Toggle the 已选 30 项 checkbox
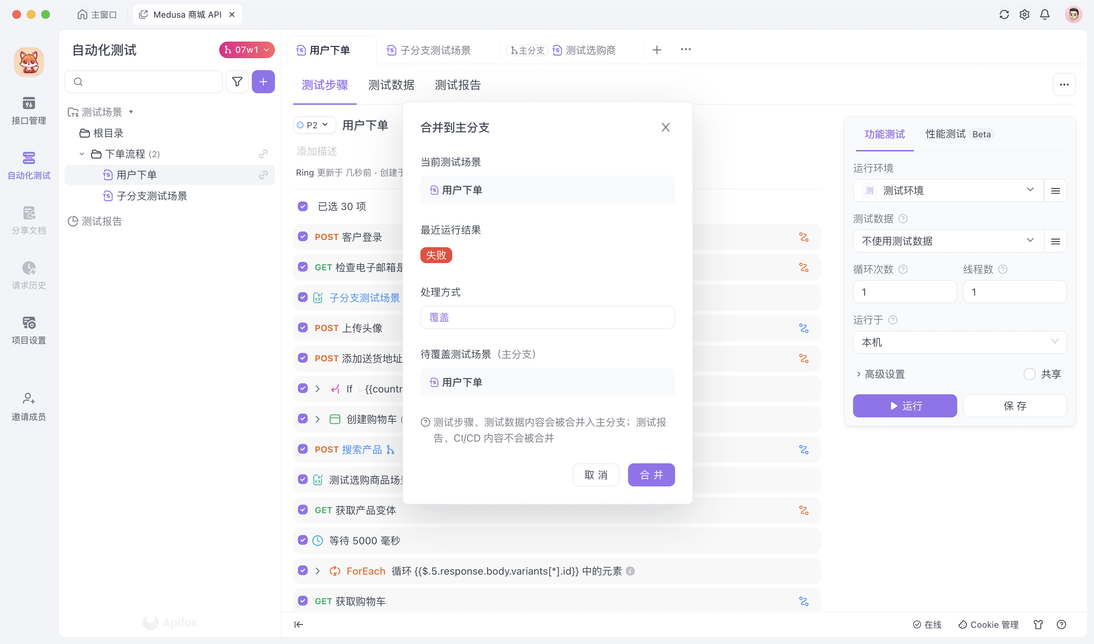This screenshot has height=644, width=1094. (x=303, y=206)
